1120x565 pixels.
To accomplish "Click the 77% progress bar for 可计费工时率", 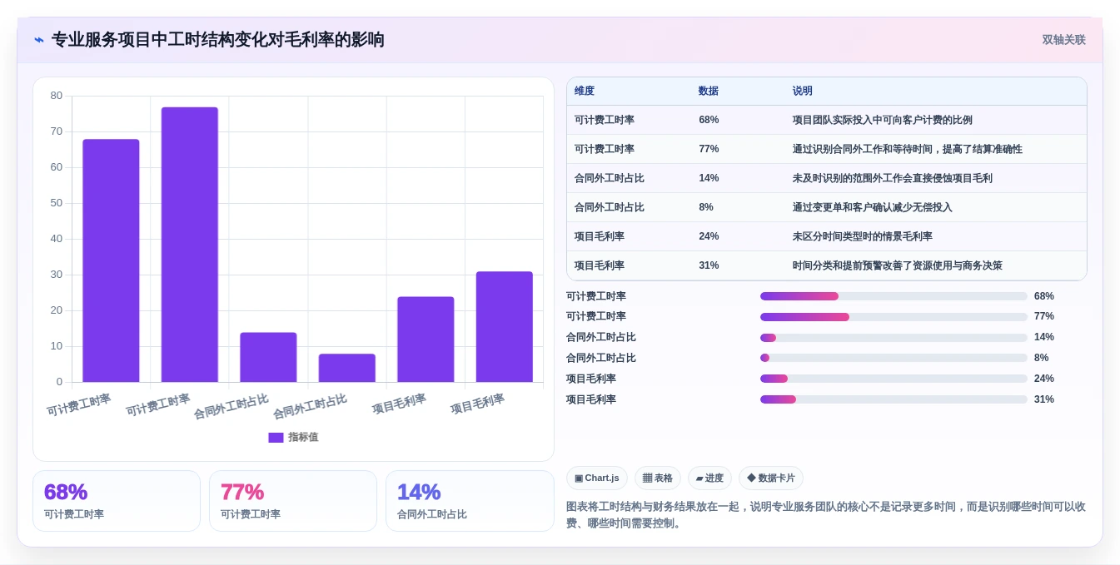I will point(894,317).
